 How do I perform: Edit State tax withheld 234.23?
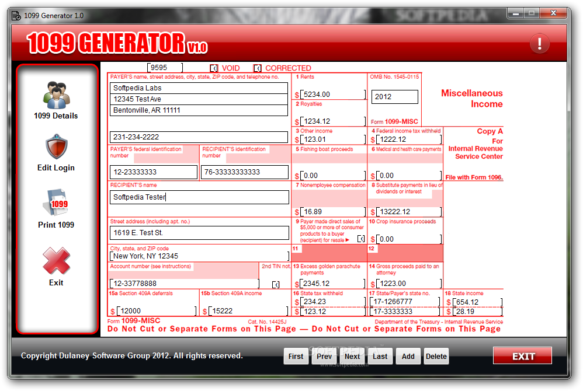click(x=333, y=302)
